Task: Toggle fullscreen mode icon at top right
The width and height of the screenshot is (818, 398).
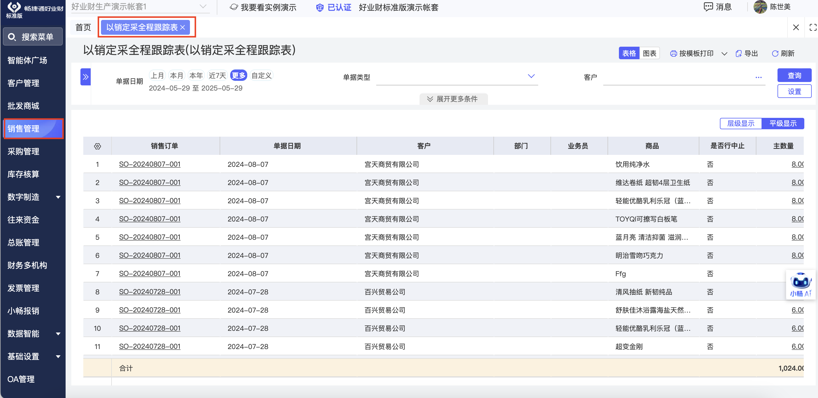Action: click(x=813, y=27)
